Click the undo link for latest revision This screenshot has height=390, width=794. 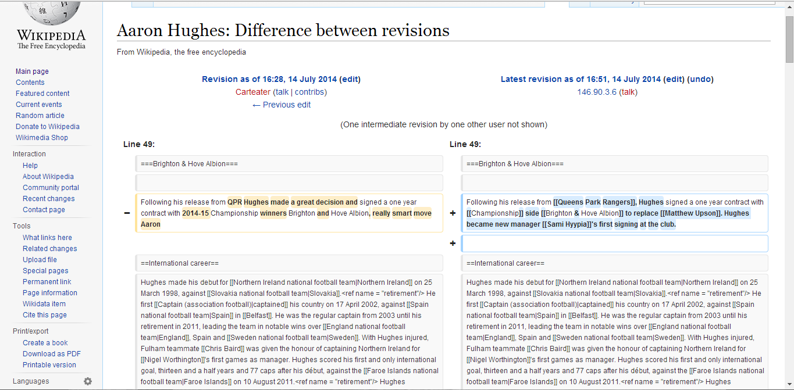click(x=700, y=79)
